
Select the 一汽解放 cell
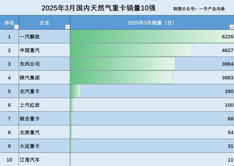(x=44, y=36)
